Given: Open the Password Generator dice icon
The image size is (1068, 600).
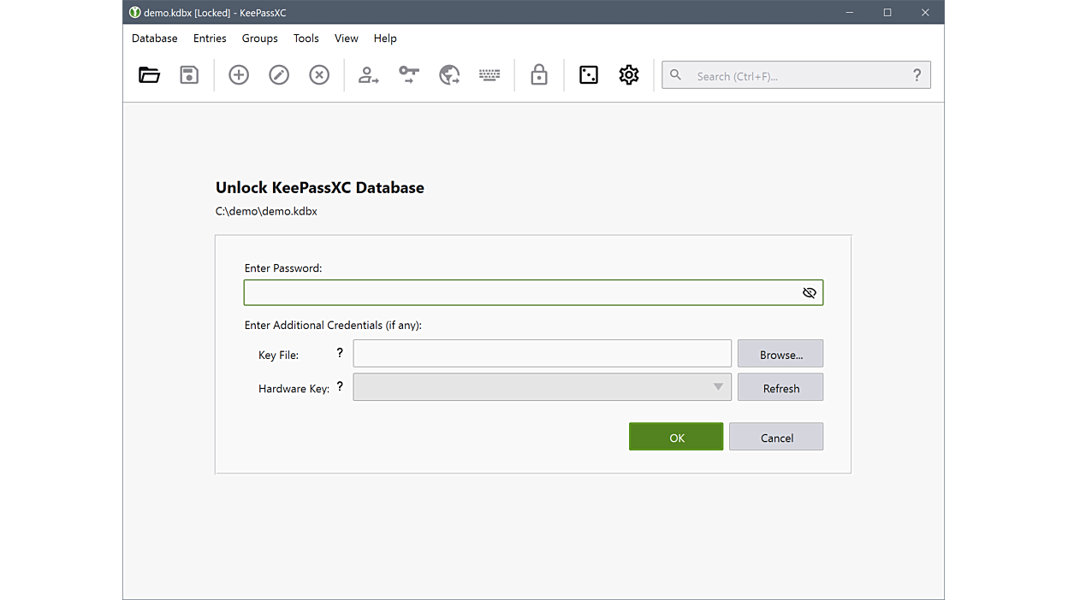Looking at the screenshot, I should click(x=589, y=75).
